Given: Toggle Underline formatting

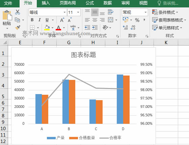Looking at the screenshot, I should click(x=47, y=20).
